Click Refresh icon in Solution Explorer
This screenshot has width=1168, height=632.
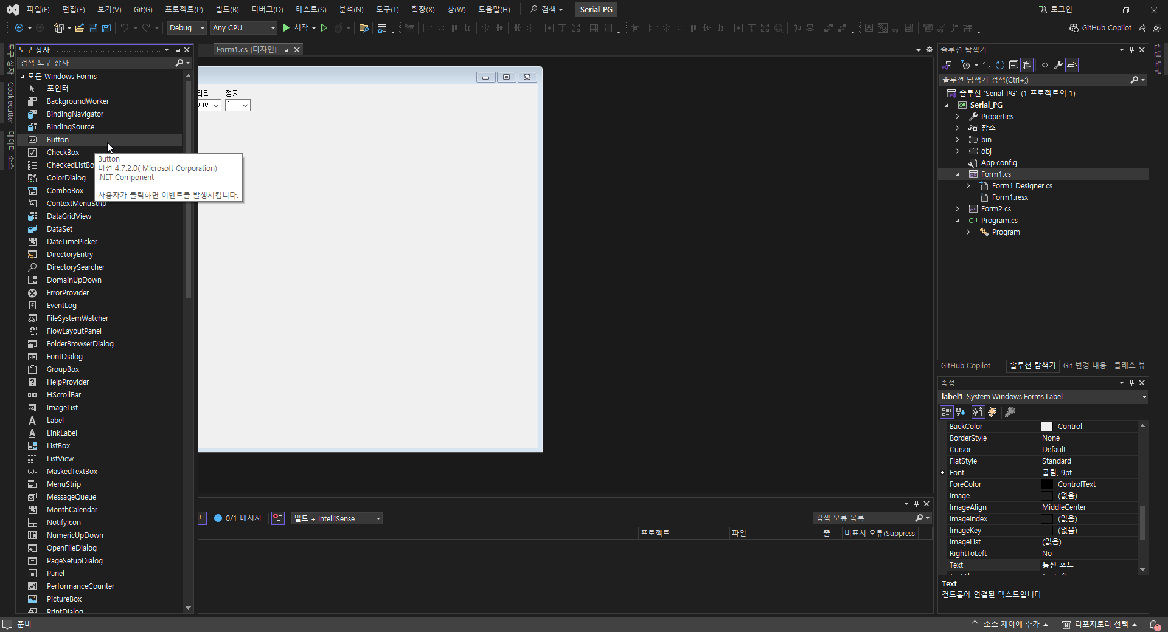[999, 65]
